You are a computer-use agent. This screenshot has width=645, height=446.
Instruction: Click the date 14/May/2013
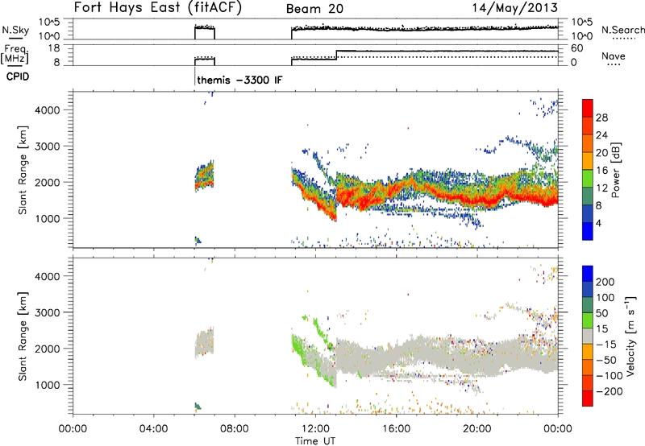[x=514, y=8]
